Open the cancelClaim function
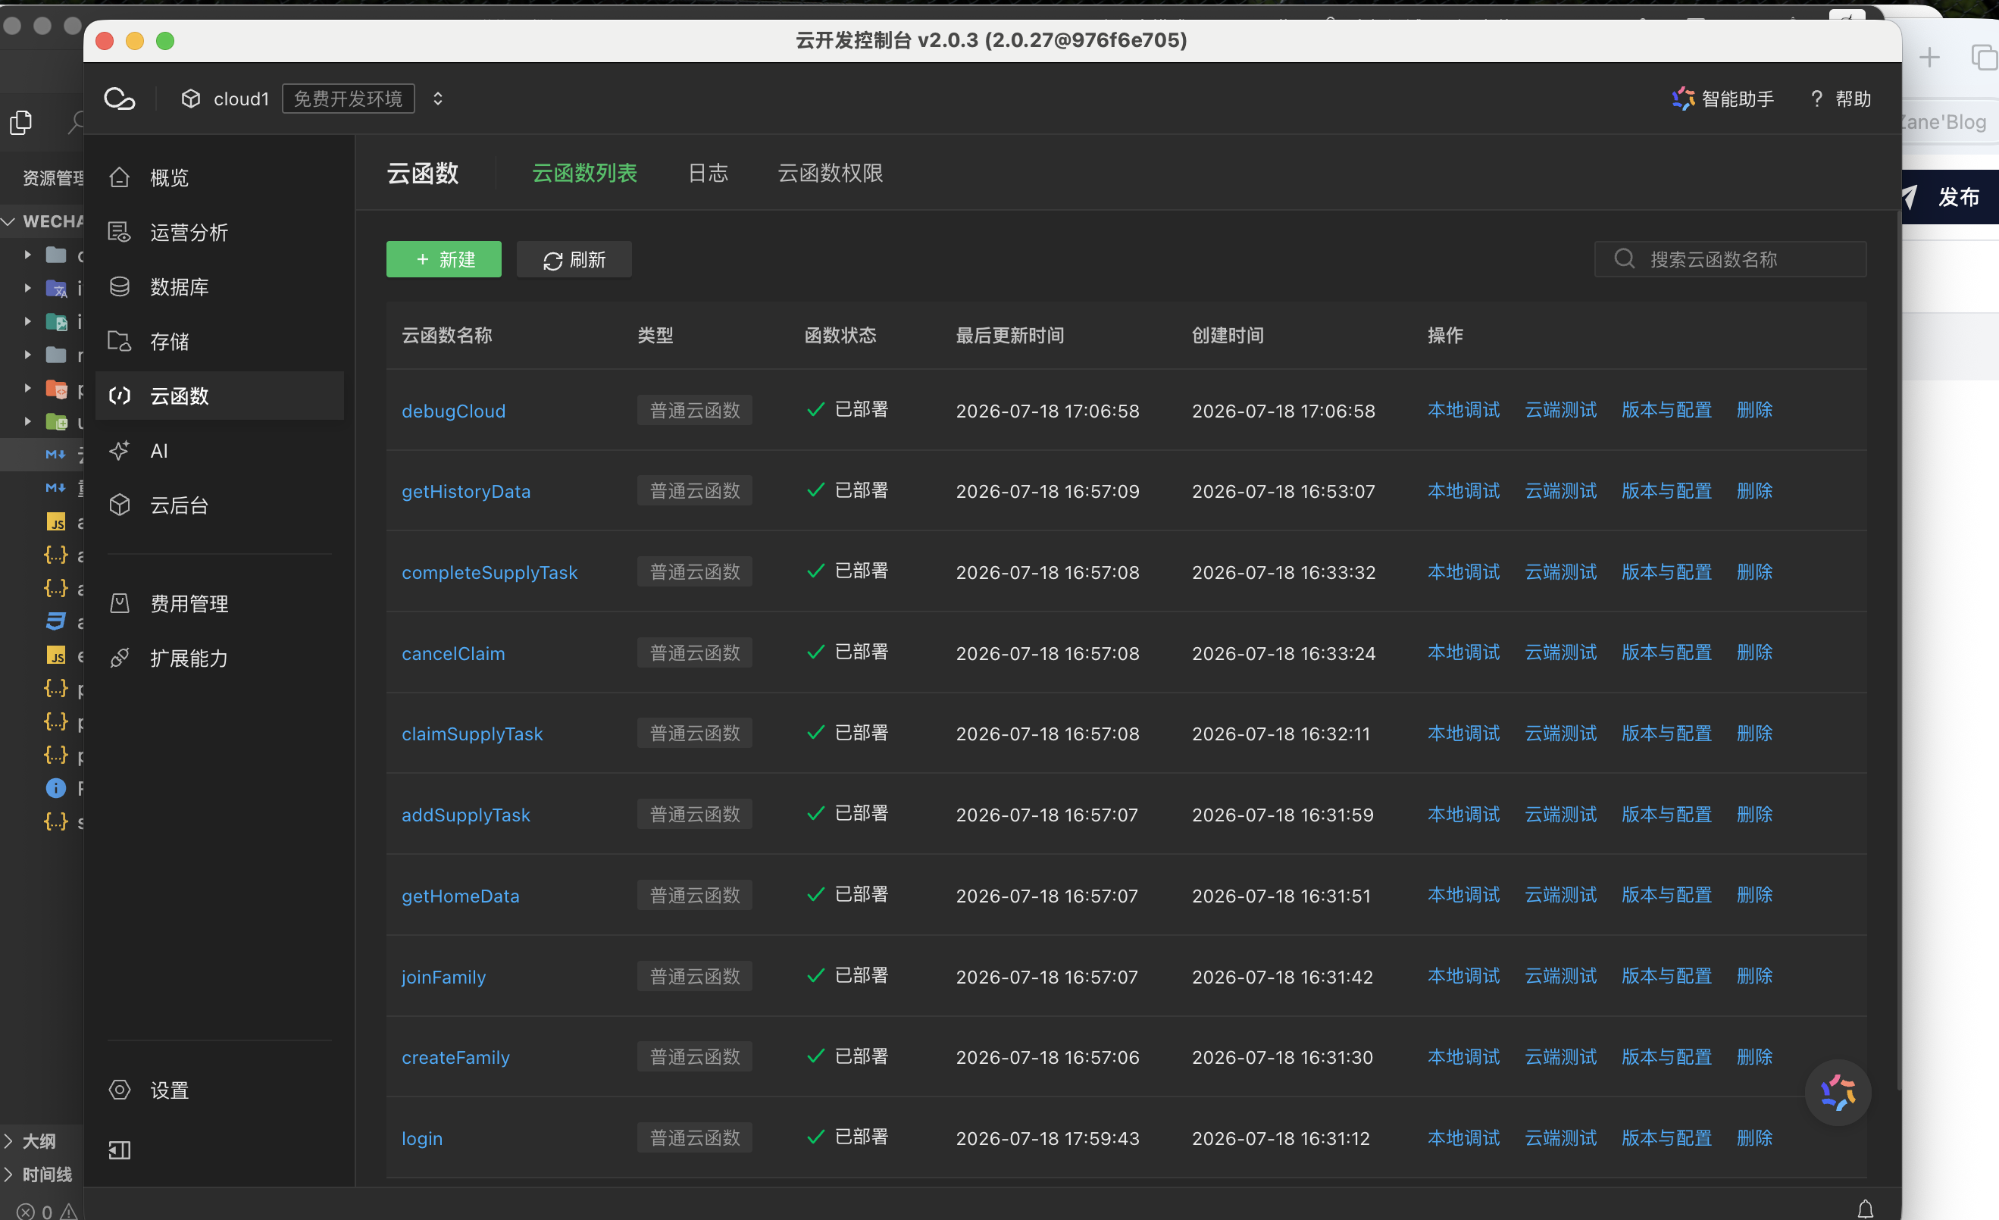Viewport: 1999px width, 1220px height. coord(453,654)
